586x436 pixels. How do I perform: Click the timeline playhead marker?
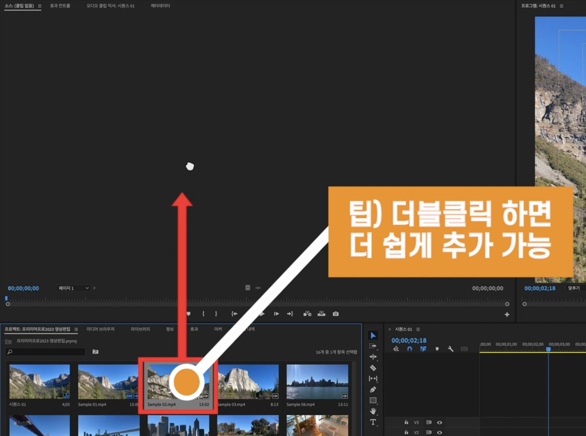548,349
